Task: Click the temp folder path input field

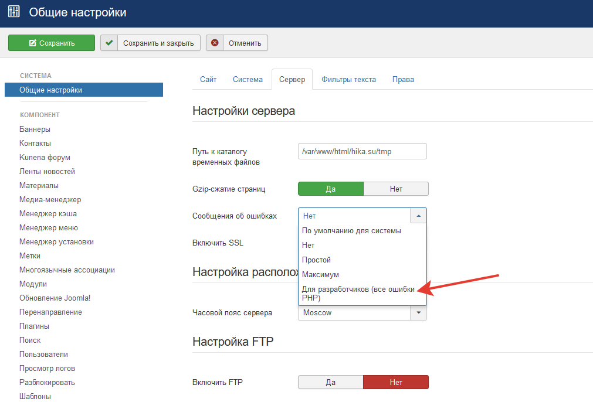Action: click(x=362, y=151)
